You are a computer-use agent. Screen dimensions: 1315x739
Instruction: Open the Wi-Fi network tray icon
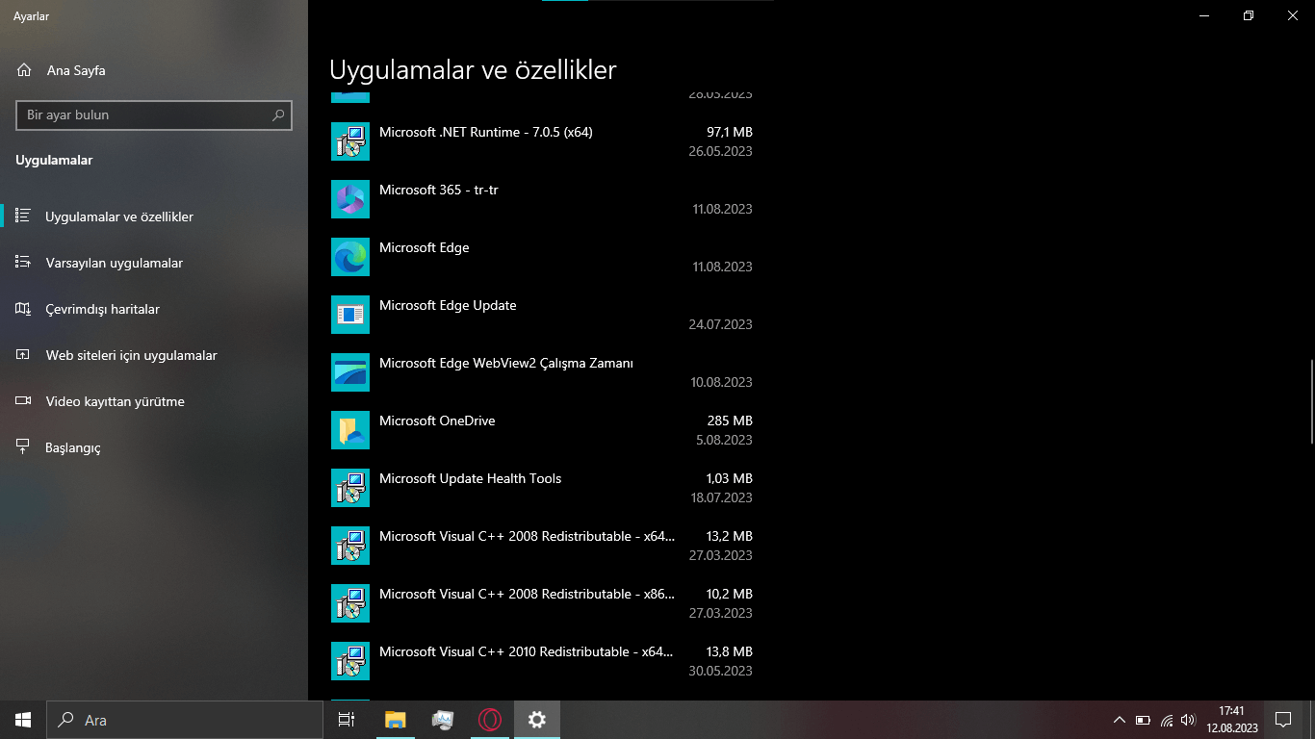(x=1167, y=720)
